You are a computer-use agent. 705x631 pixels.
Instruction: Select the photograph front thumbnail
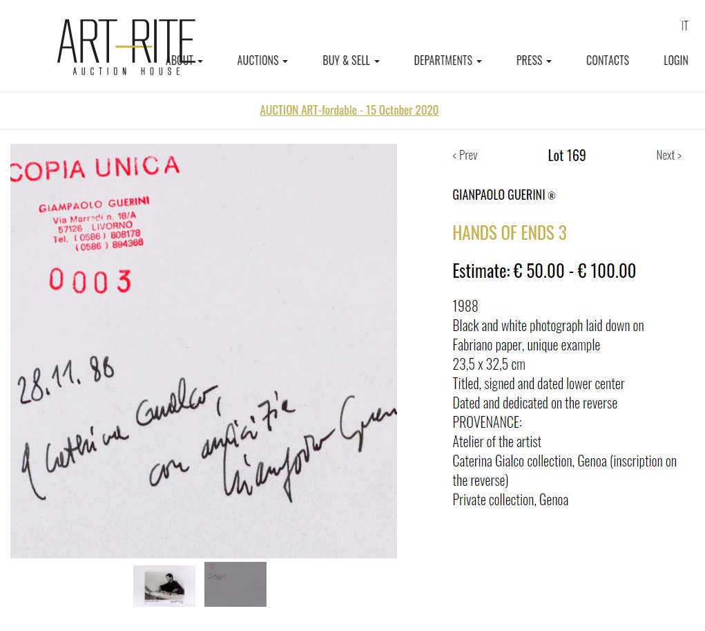pos(164,586)
